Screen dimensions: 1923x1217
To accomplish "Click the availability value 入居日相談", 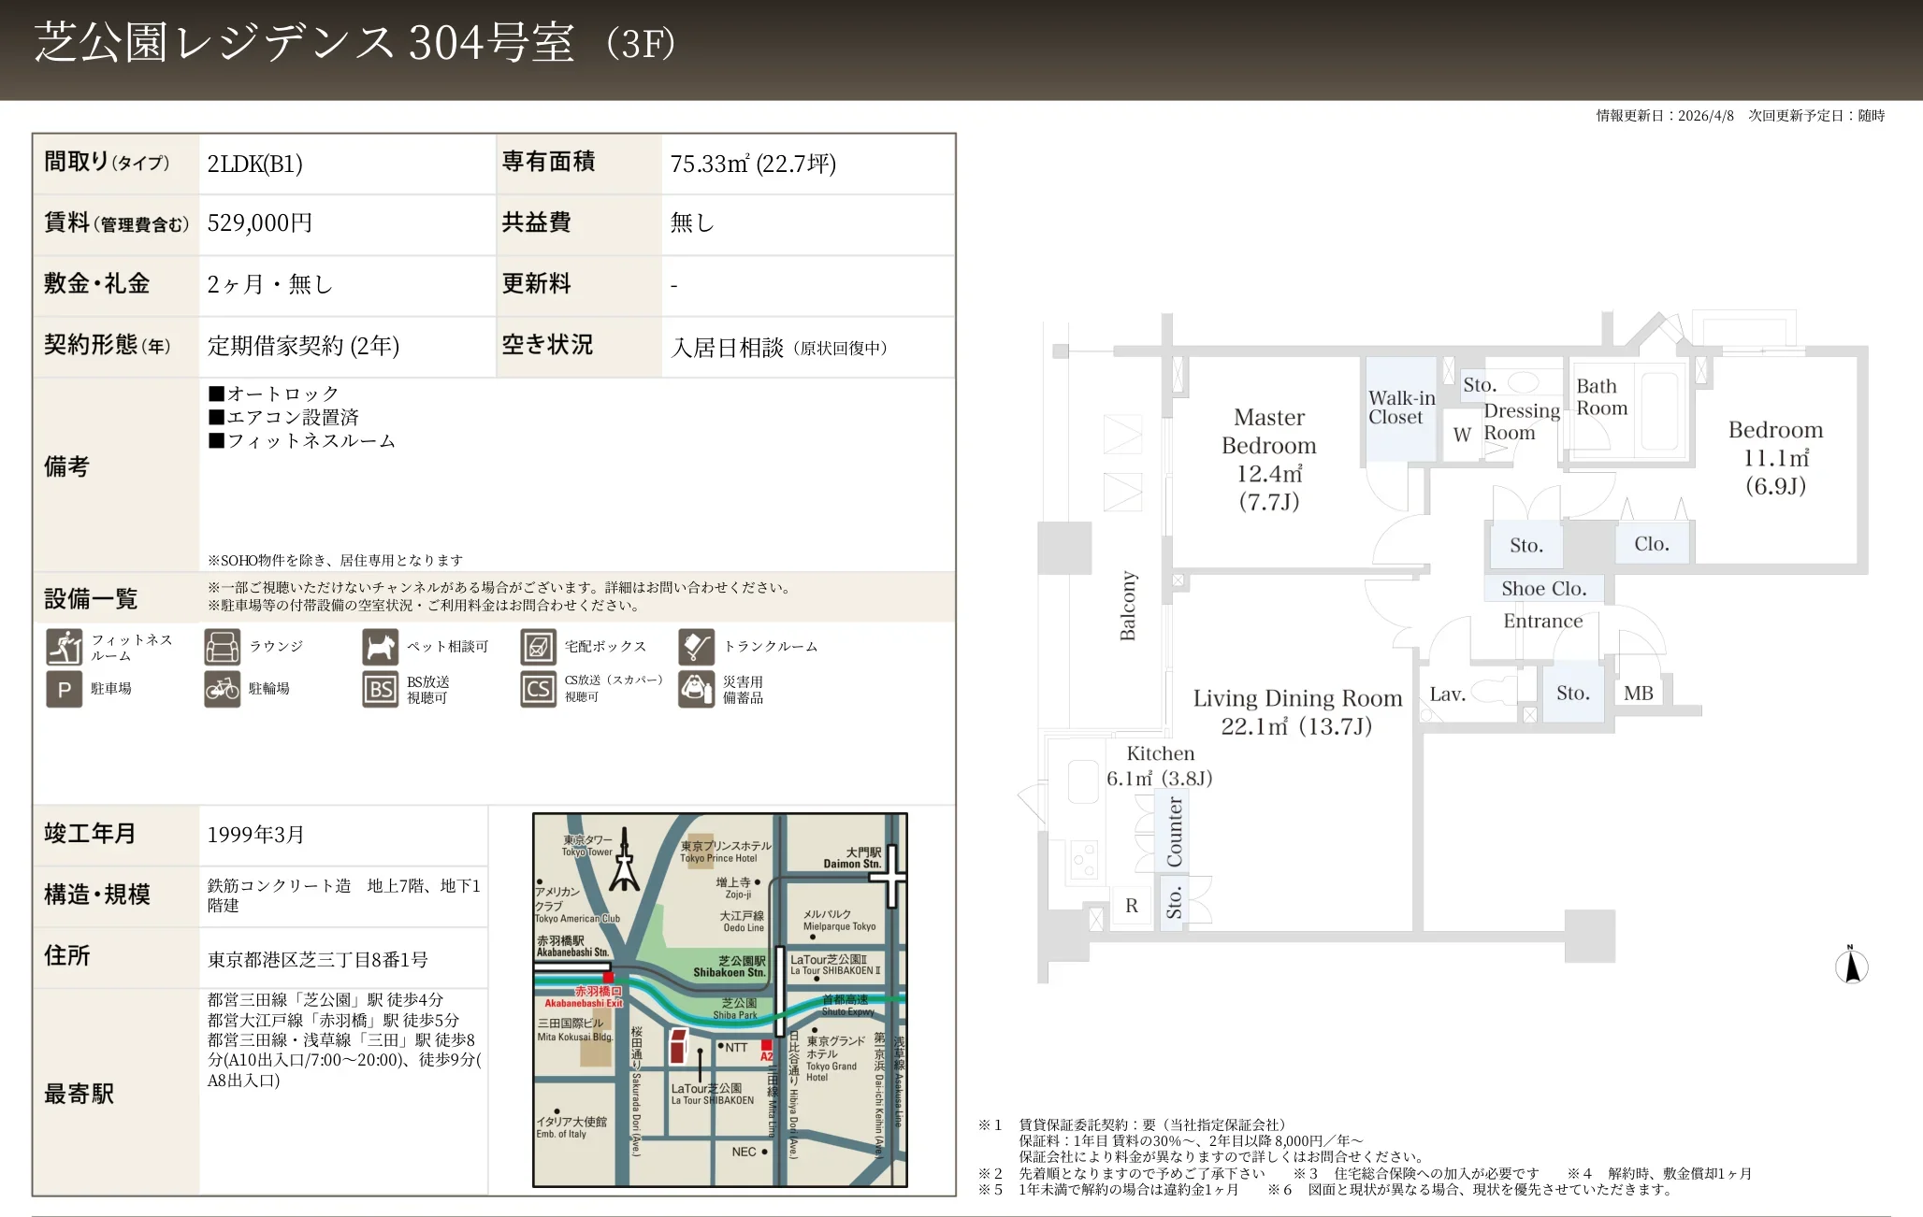I will point(728,348).
